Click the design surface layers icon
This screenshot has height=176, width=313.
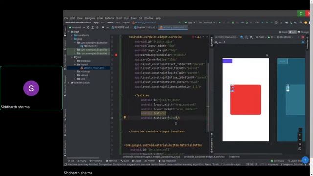point(242,37)
